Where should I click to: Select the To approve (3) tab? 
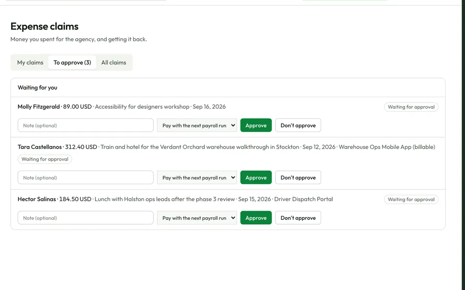coord(72,62)
